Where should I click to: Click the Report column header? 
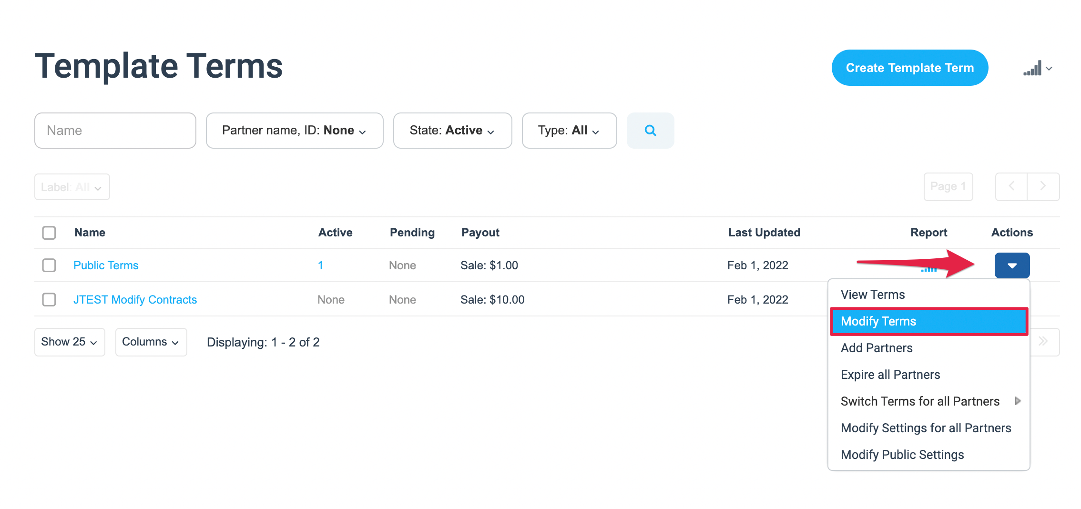(928, 233)
